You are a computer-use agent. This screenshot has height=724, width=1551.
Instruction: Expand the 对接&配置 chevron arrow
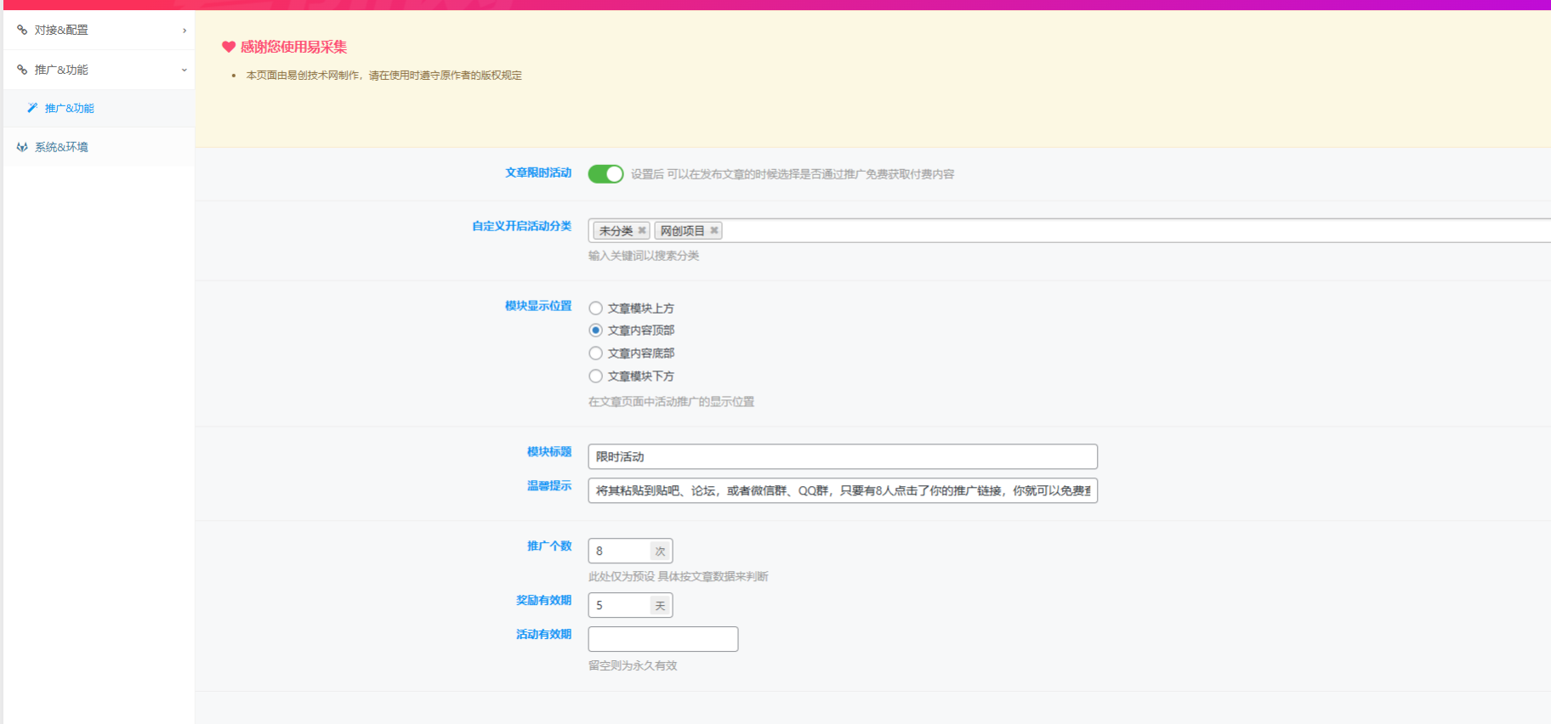tap(185, 31)
